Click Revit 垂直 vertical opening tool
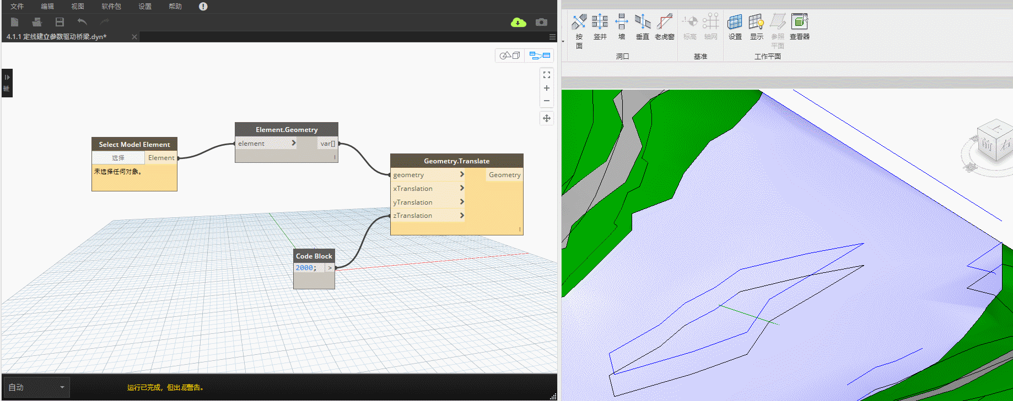The width and height of the screenshot is (1013, 401). point(643,28)
